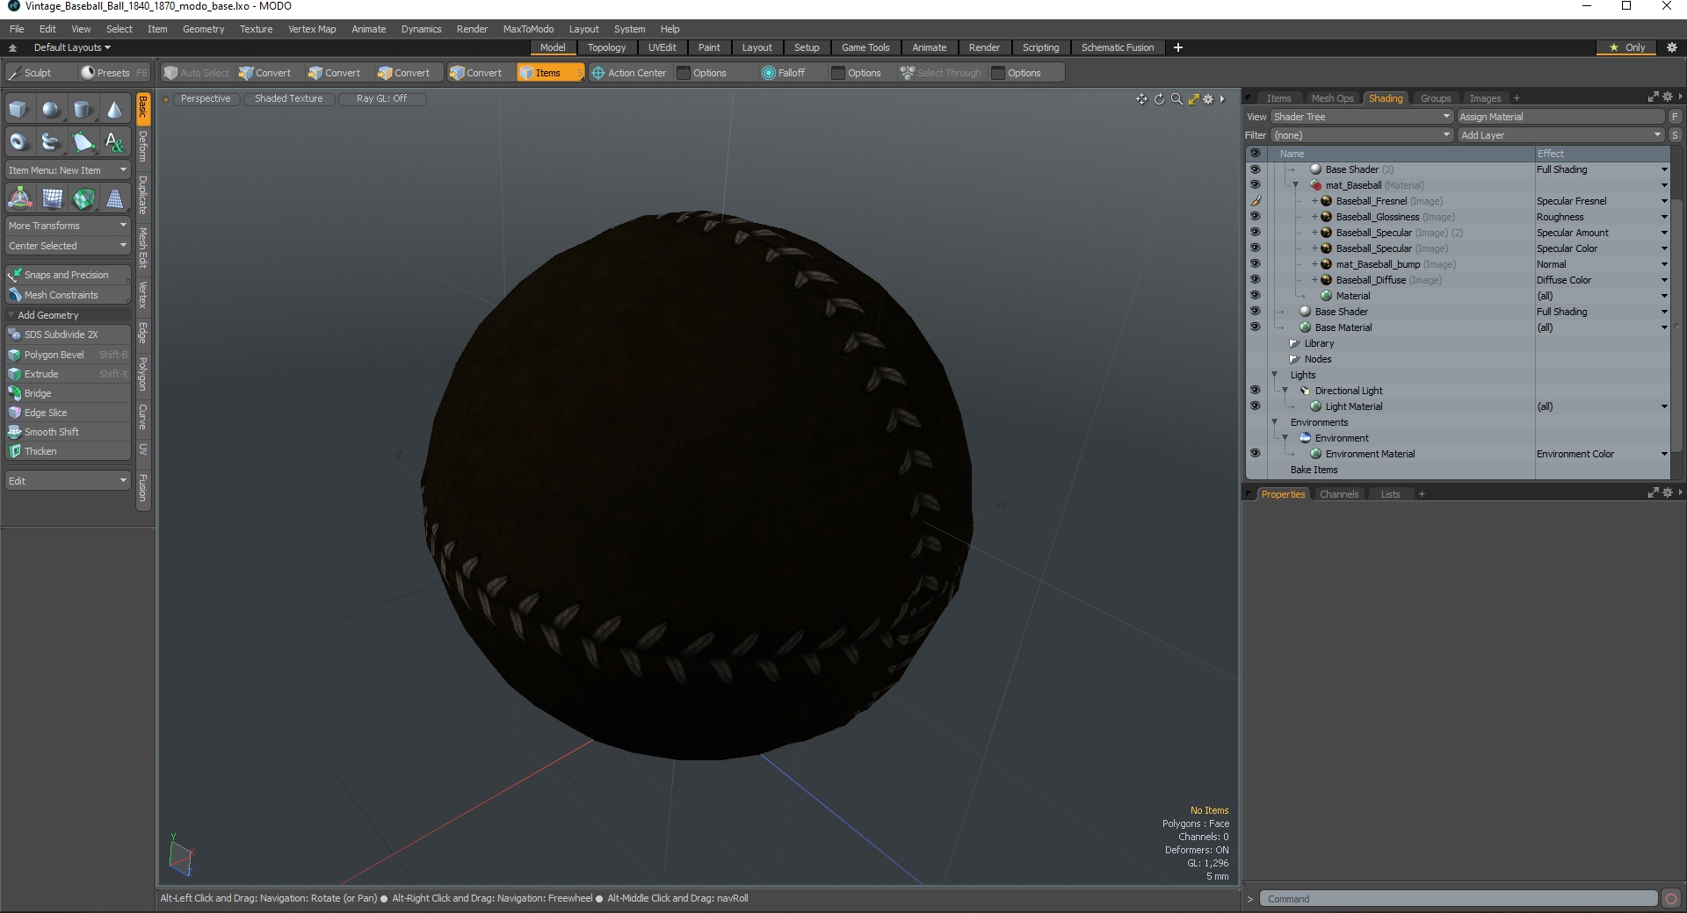Screen dimensions: 1687x913
Task: Open the Deform vertical tab
Action: tap(143, 147)
